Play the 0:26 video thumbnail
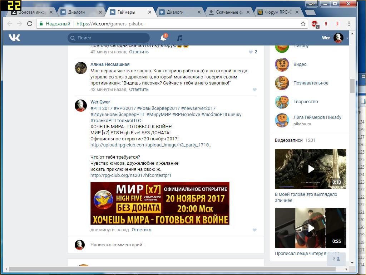Image resolution: width=366 pixels, height=275 pixels. (x=311, y=228)
